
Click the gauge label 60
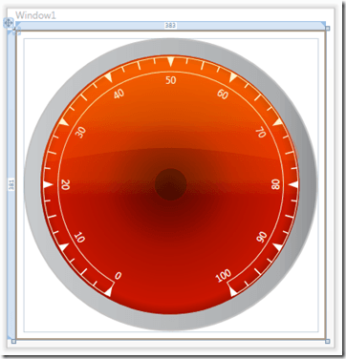click(223, 95)
